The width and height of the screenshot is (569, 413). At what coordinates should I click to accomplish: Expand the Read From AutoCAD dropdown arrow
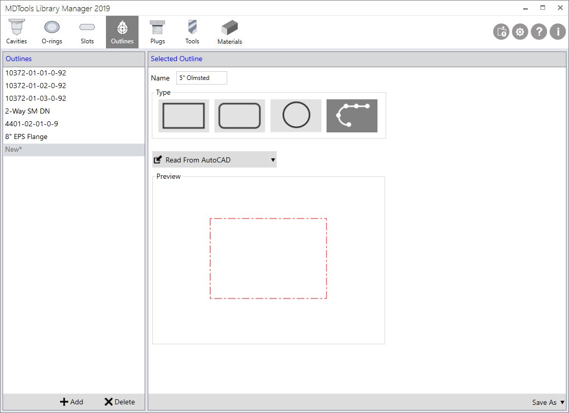273,160
